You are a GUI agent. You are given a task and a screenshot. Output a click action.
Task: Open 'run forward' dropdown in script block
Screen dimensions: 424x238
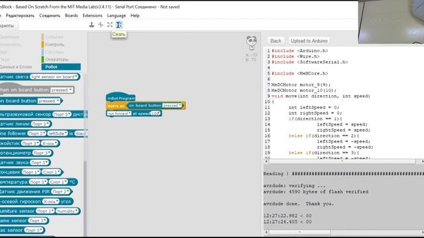click(119, 114)
